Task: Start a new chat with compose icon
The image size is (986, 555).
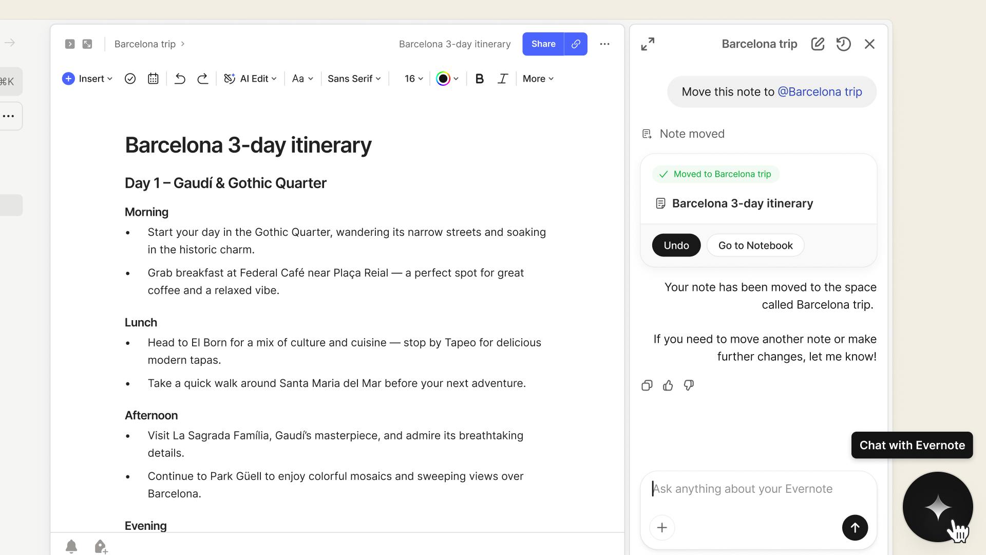Action: [818, 44]
